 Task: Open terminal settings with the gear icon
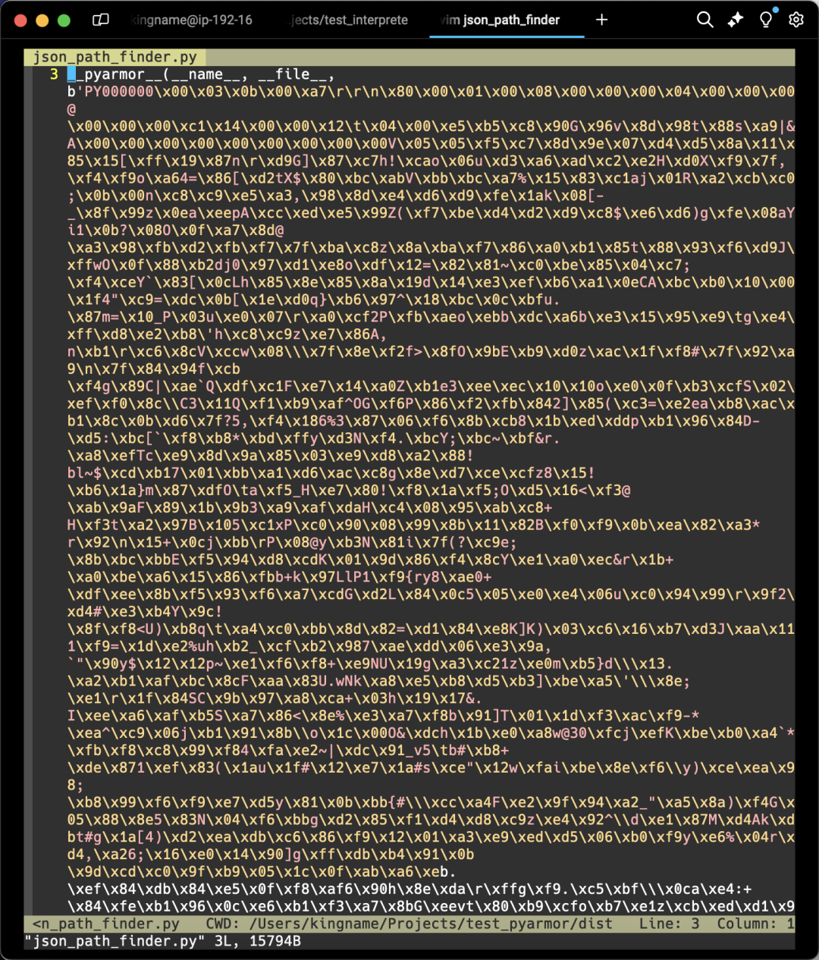click(x=795, y=20)
